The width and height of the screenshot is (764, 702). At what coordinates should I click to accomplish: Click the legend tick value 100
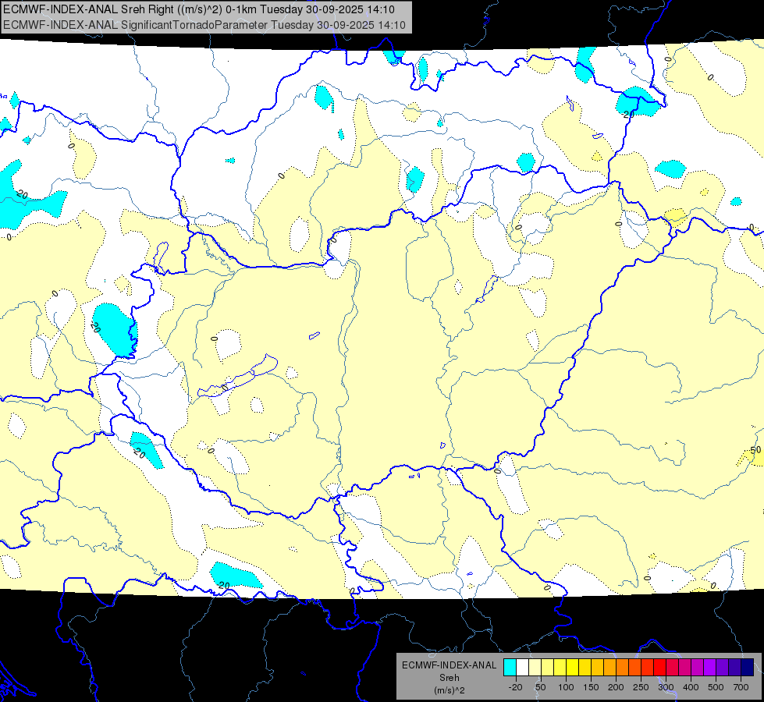click(566, 687)
